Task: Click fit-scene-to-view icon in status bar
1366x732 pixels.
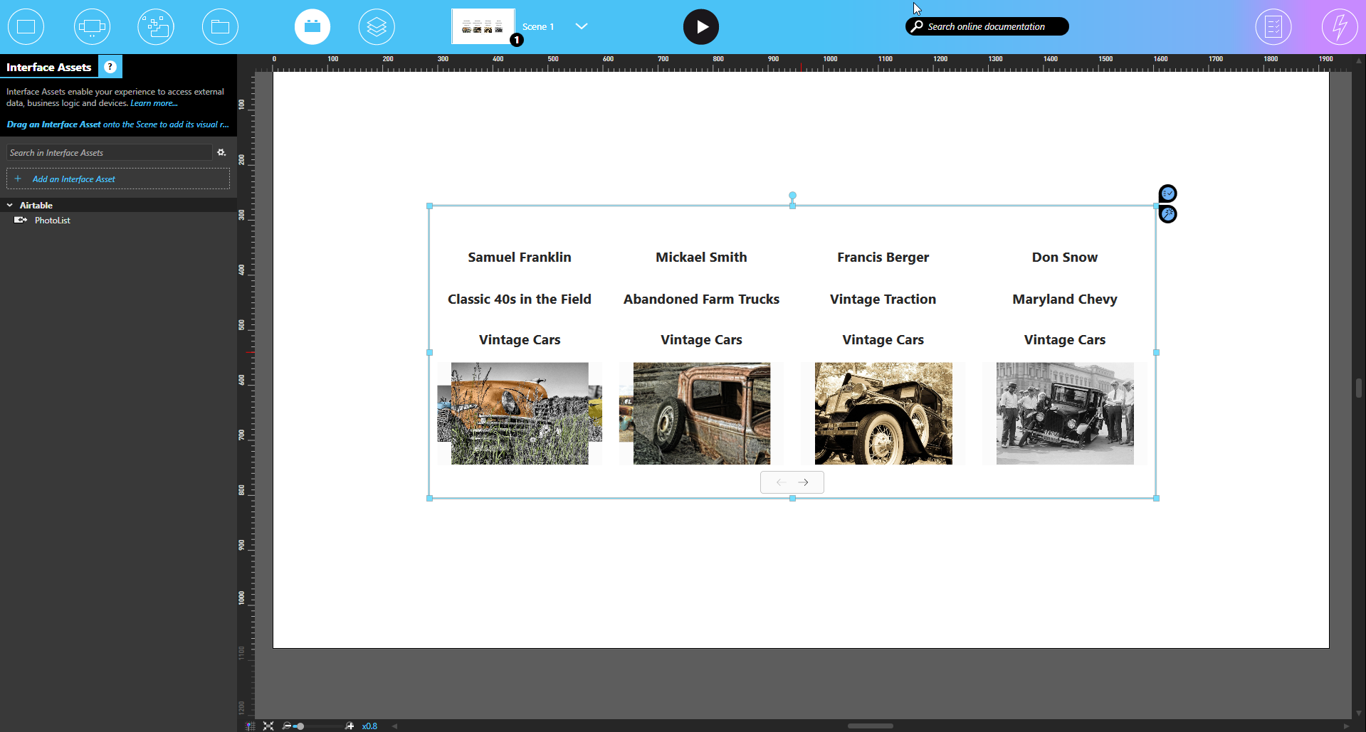Action: pyautogui.click(x=268, y=726)
